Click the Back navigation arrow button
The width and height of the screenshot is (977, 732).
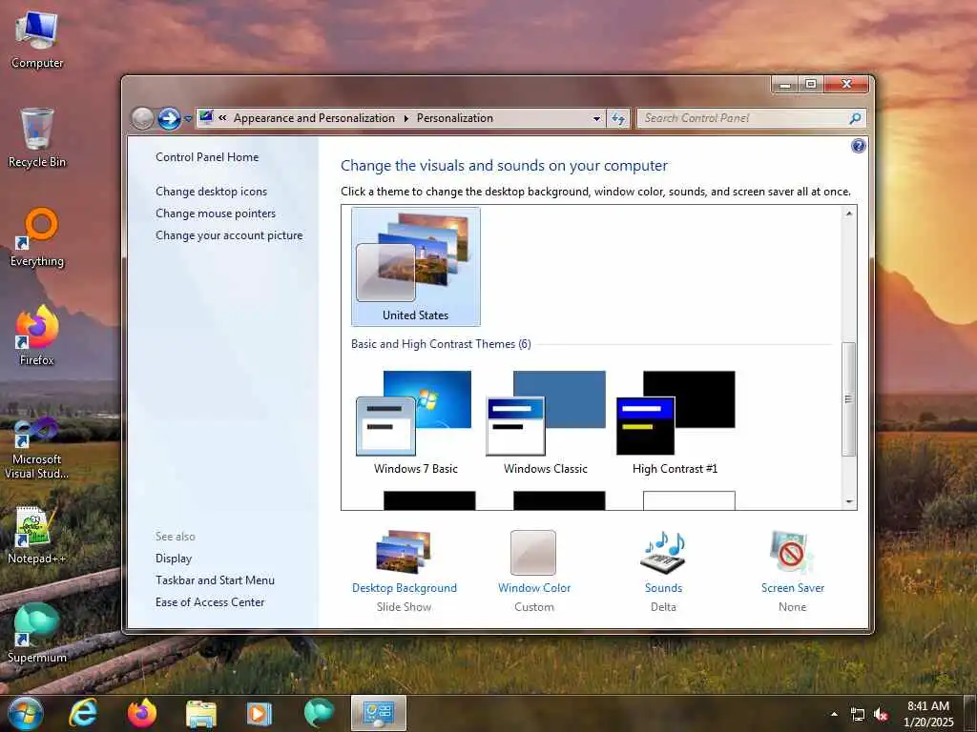143,118
